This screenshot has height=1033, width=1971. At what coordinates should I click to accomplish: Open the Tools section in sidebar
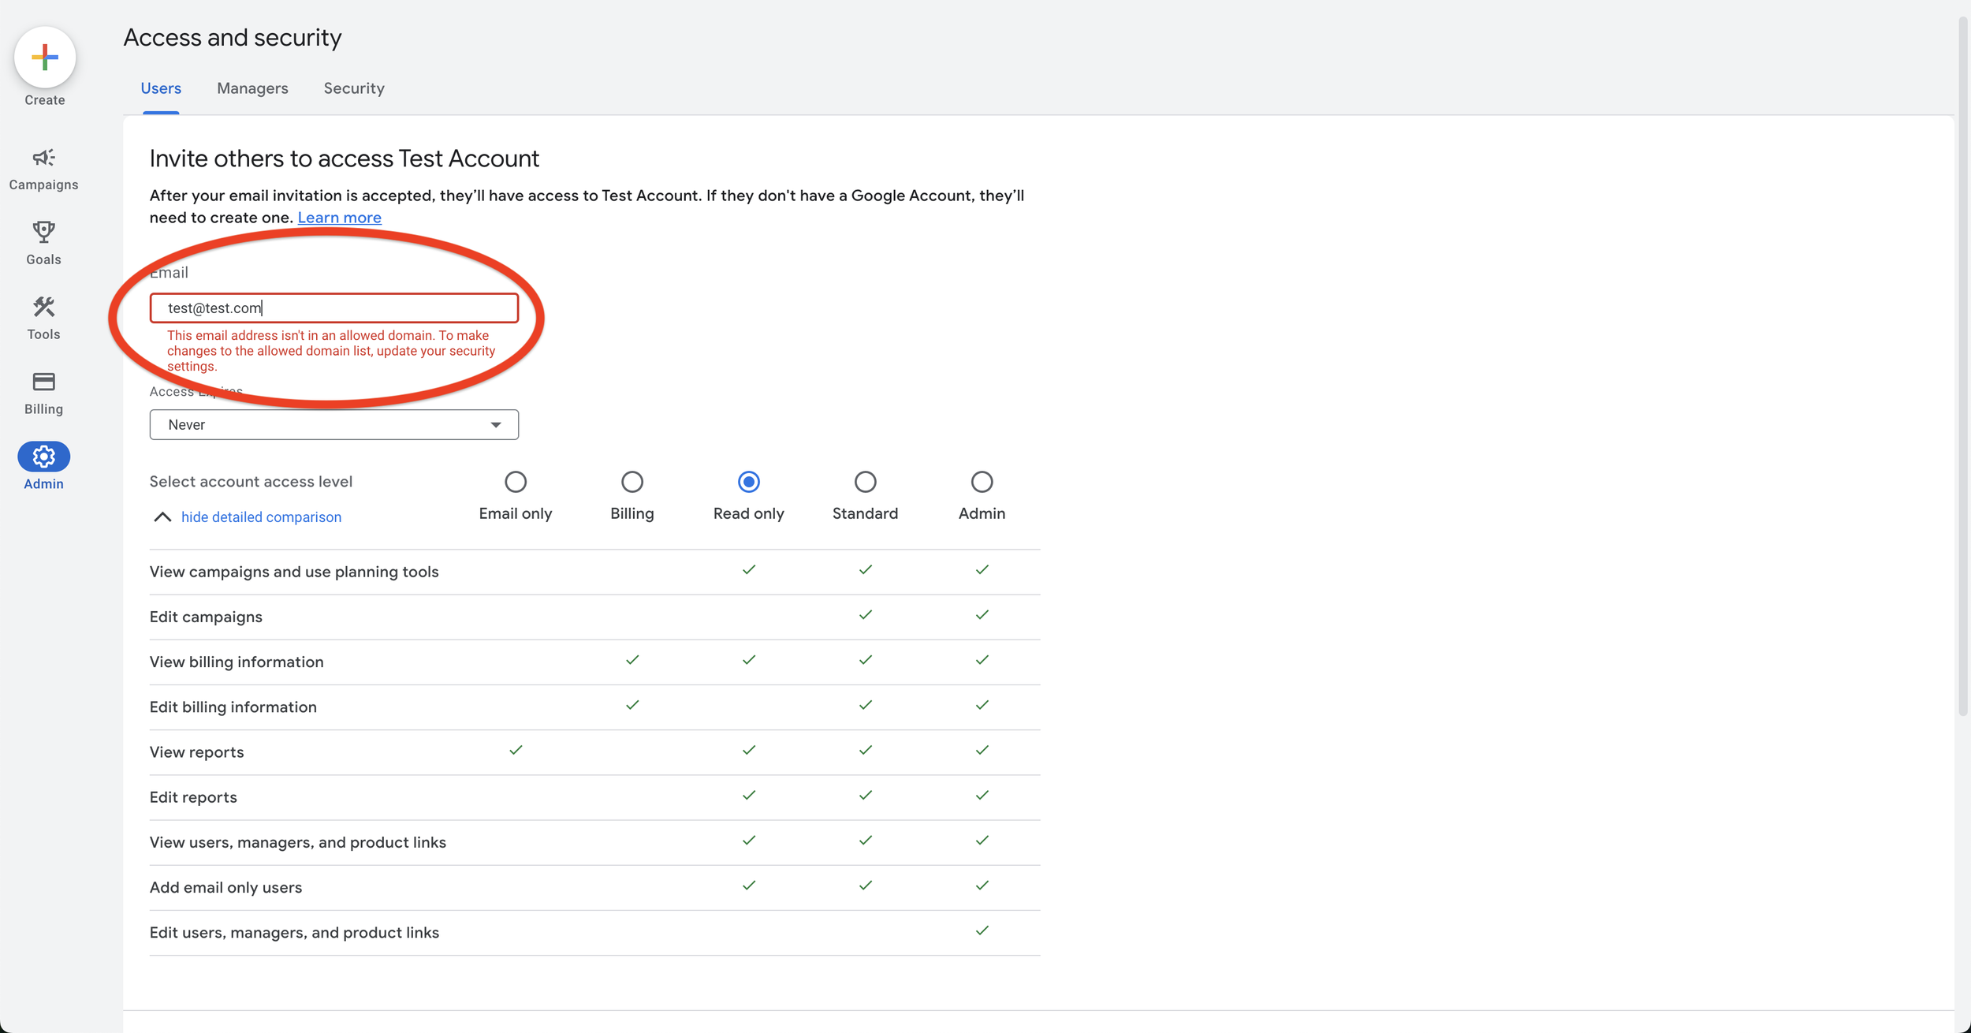pos(43,308)
